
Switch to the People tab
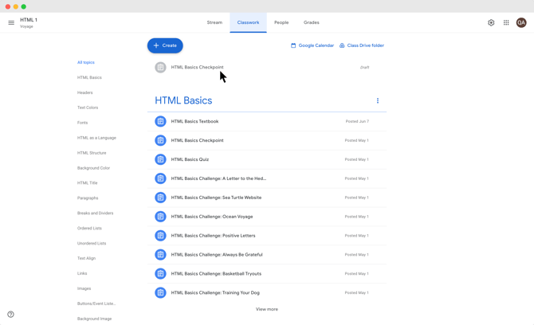(x=281, y=22)
